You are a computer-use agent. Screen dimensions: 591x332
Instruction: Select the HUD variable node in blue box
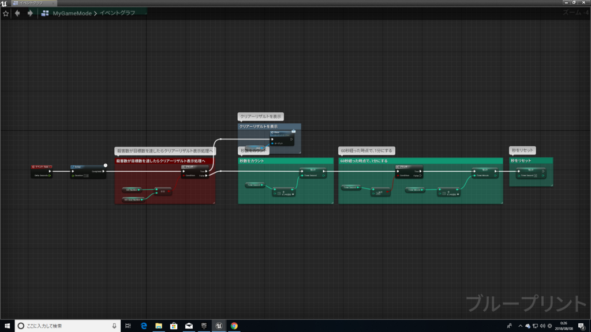click(x=256, y=148)
